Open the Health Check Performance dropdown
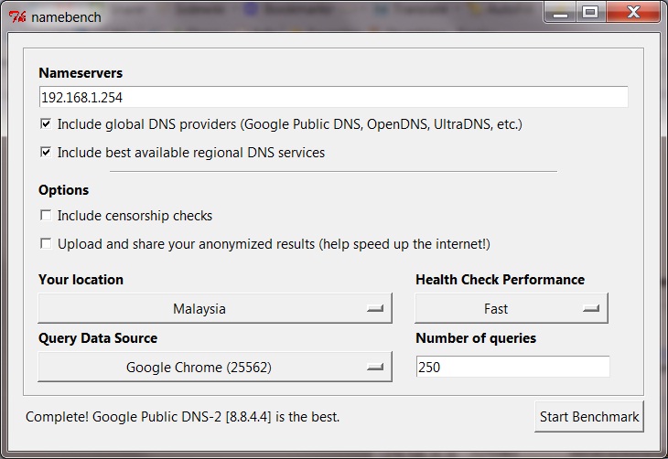The width and height of the screenshot is (668, 459). [x=512, y=308]
